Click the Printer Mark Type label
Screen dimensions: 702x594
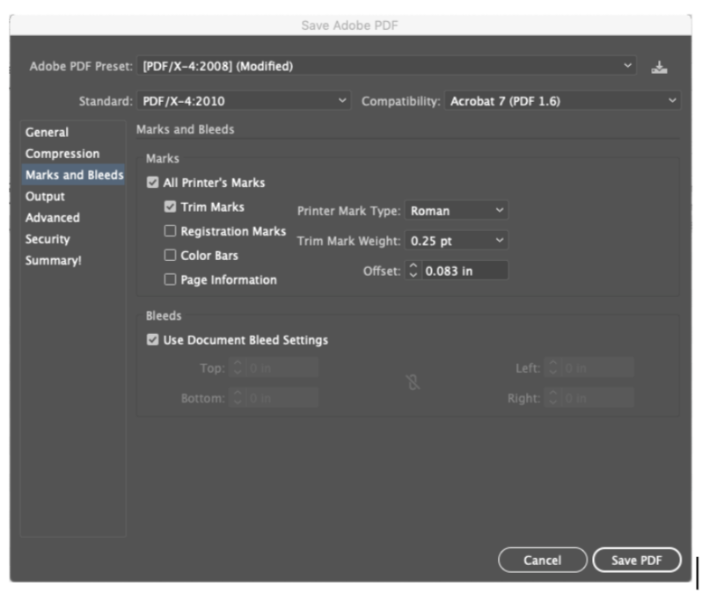(348, 211)
